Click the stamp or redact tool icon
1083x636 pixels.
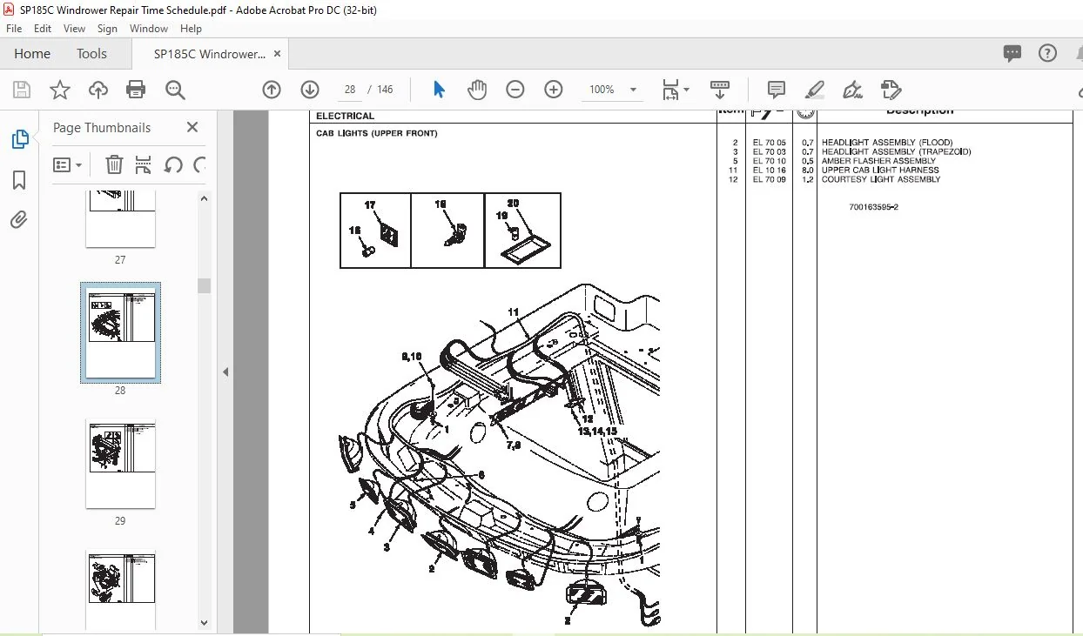click(891, 90)
